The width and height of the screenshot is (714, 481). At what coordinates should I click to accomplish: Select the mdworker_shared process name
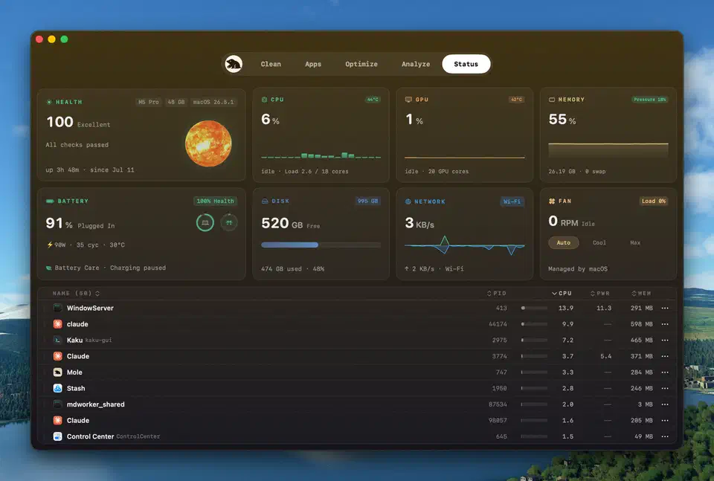pyautogui.click(x=96, y=404)
